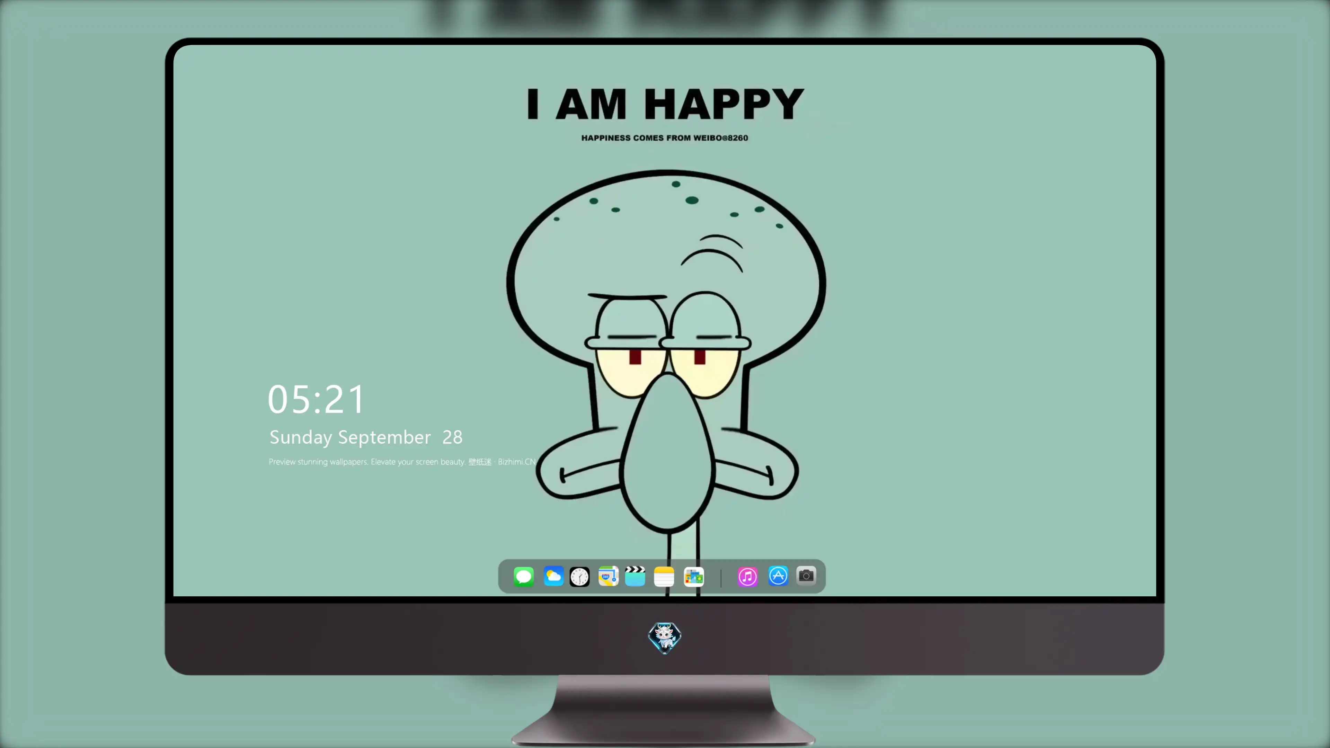
Task: Open the Notes app in the dock
Action: click(x=664, y=576)
